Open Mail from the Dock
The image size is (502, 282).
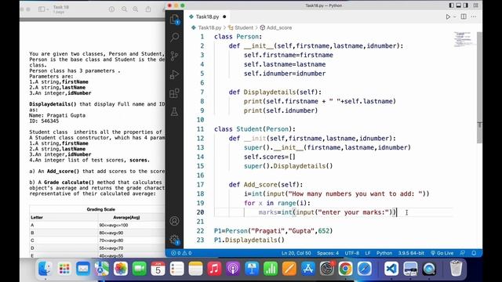[83, 269]
